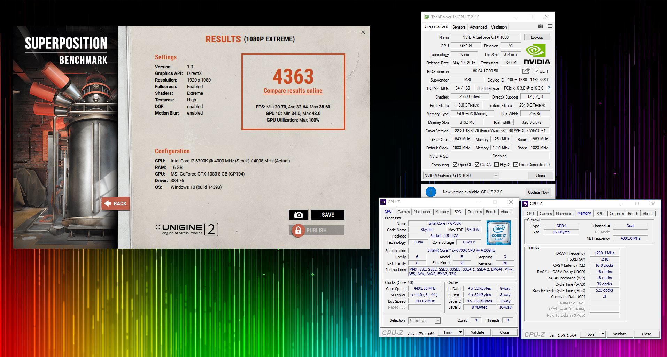Open the NVIDIA GeForce GTX 1080 GPU dropdown
The width and height of the screenshot is (667, 357).
click(x=461, y=176)
